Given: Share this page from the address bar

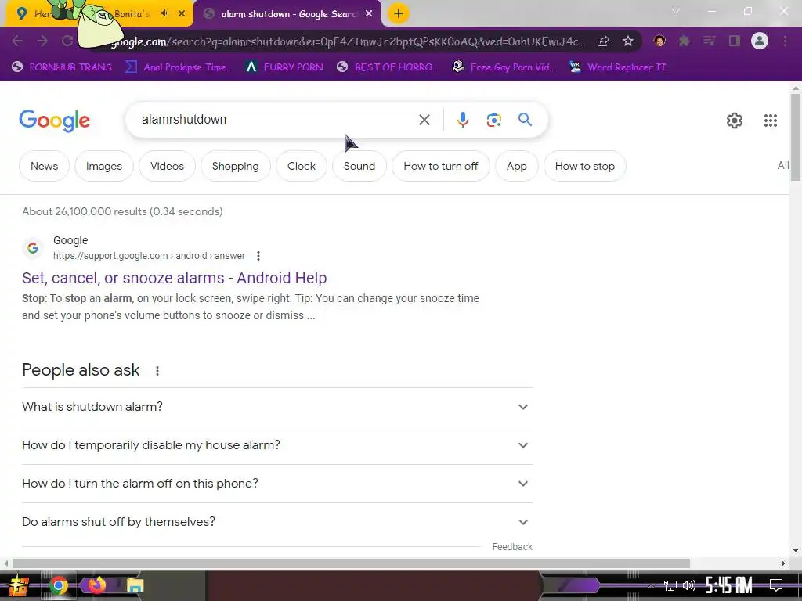Looking at the screenshot, I should (603, 41).
